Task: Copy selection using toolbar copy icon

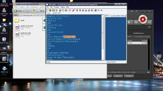Action: tap(63, 10)
